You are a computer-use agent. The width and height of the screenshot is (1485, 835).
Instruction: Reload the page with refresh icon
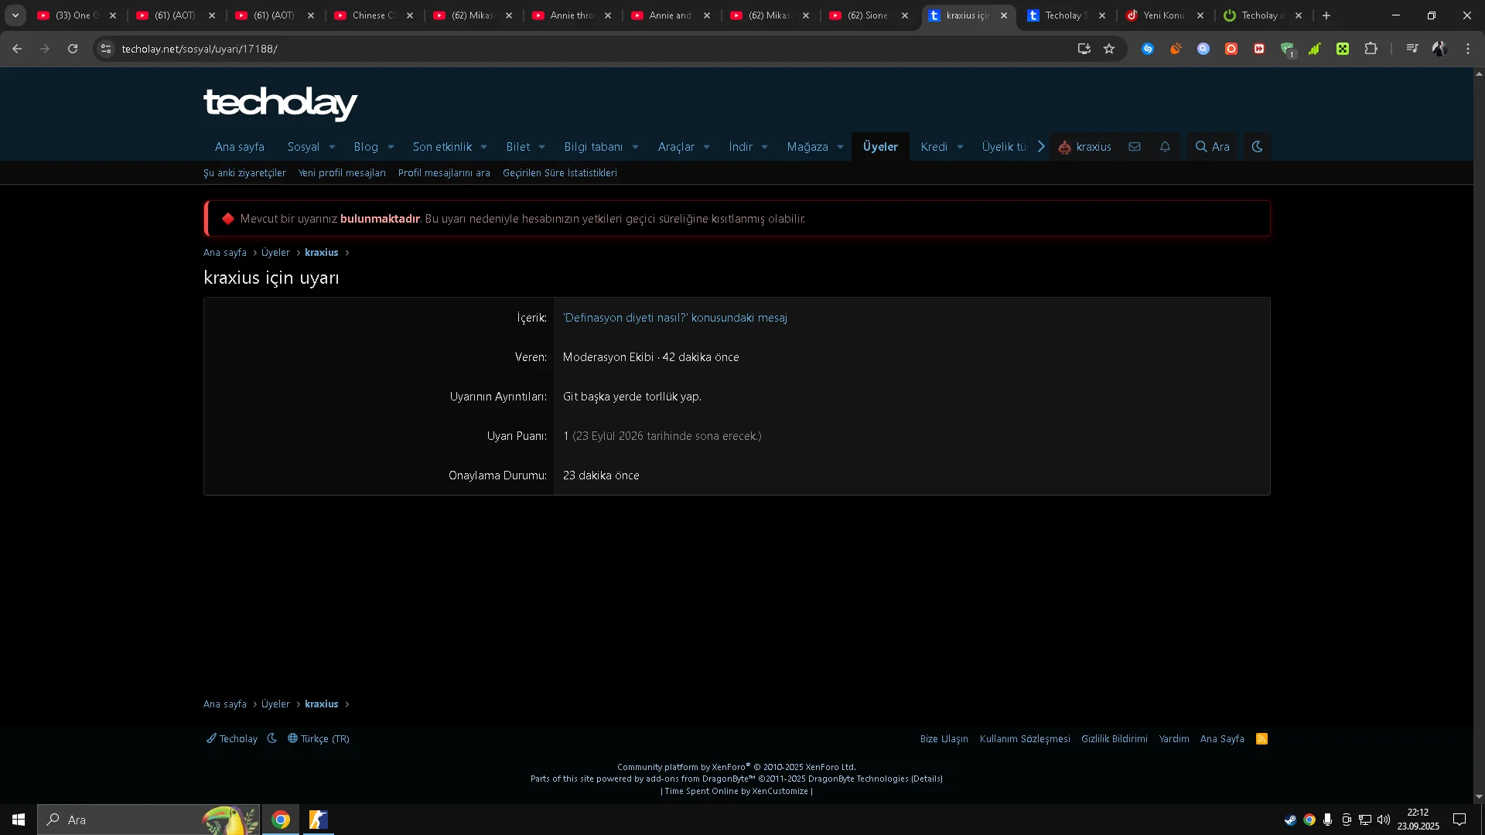[x=73, y=49]
